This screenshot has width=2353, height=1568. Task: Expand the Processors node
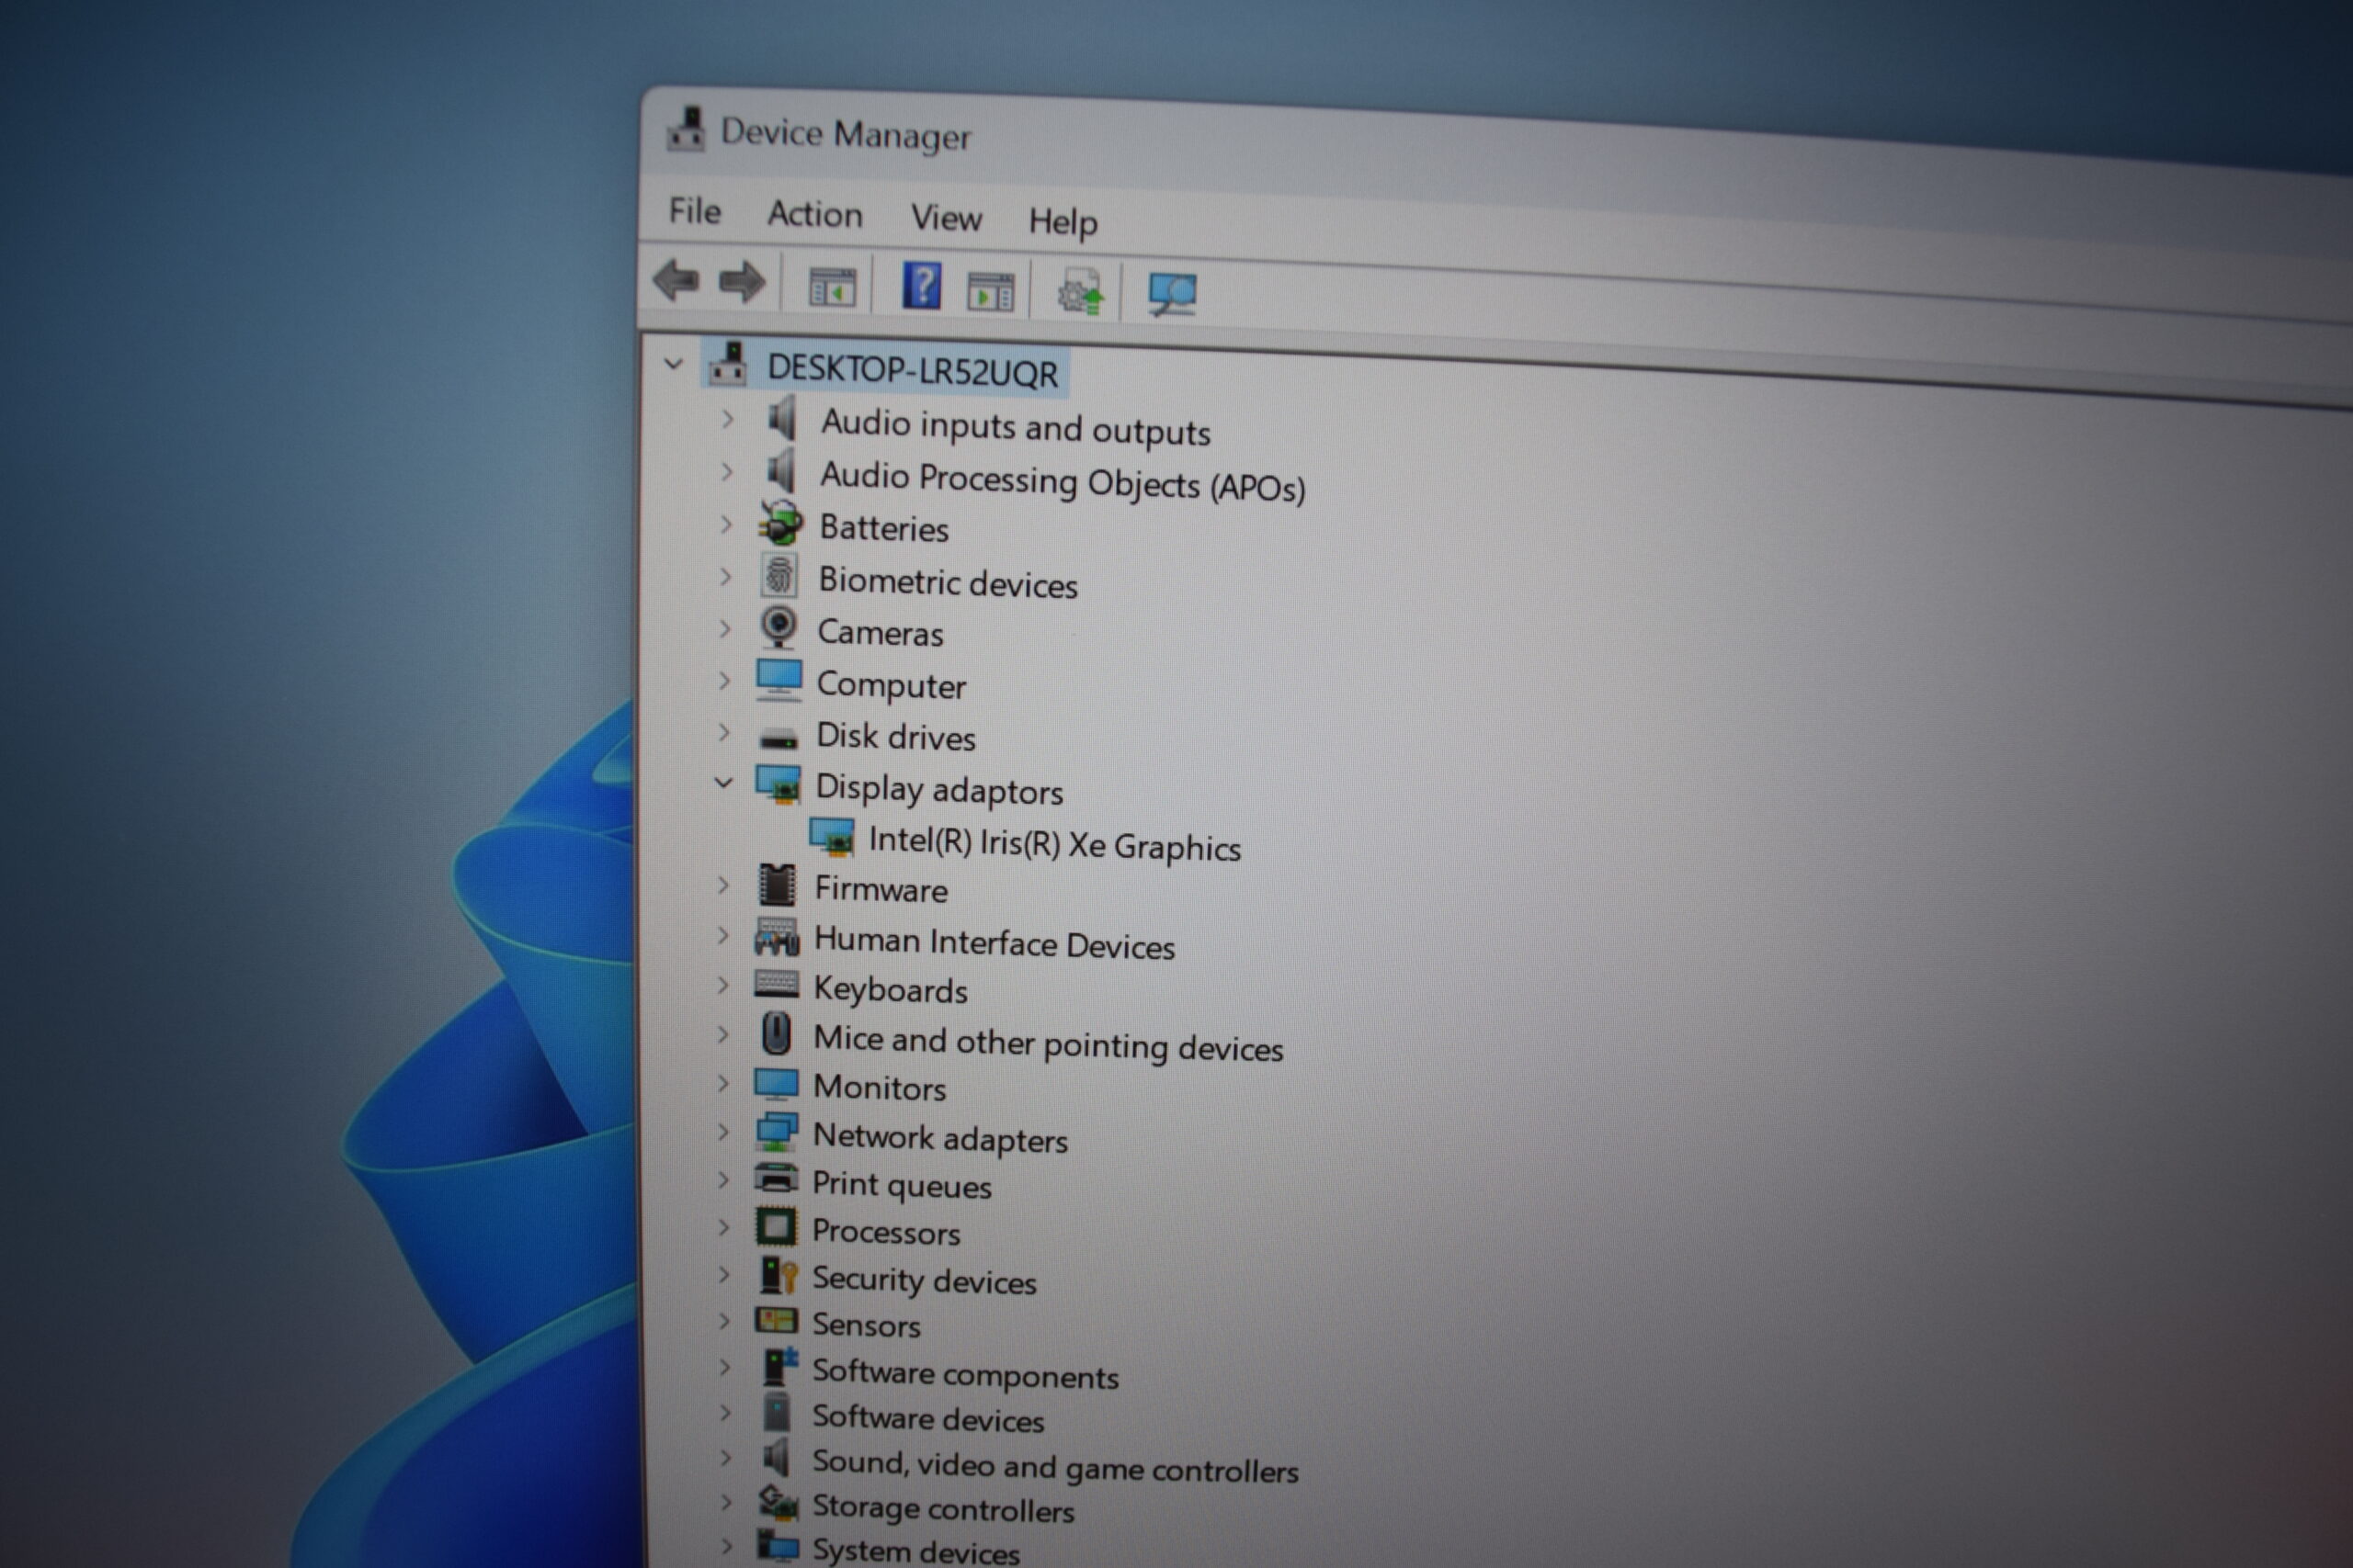[724, 1227]
